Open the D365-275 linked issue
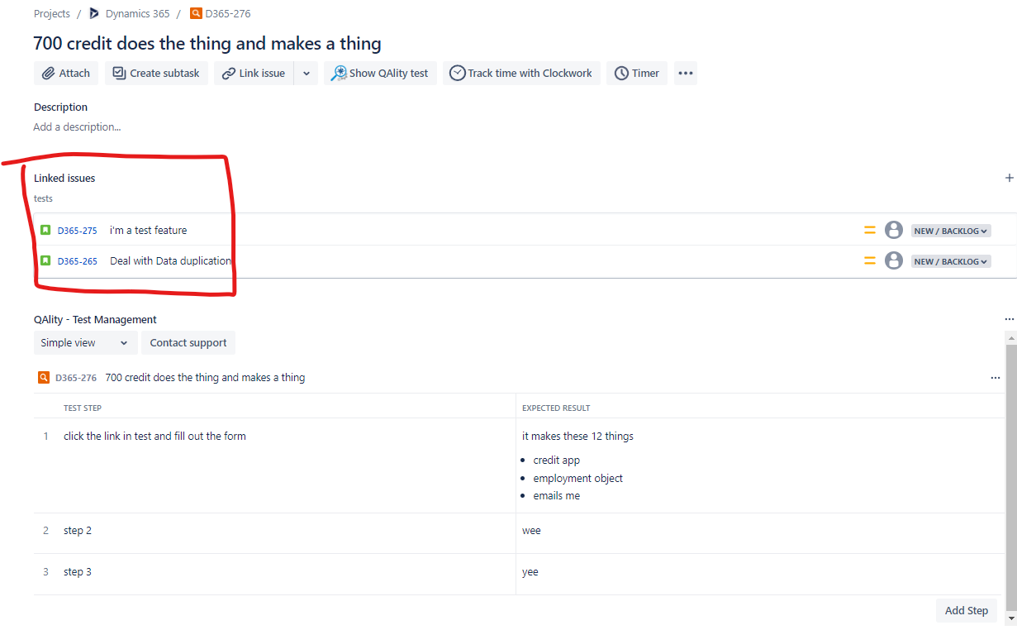1017x630 pixels. (x=78, y=230)
